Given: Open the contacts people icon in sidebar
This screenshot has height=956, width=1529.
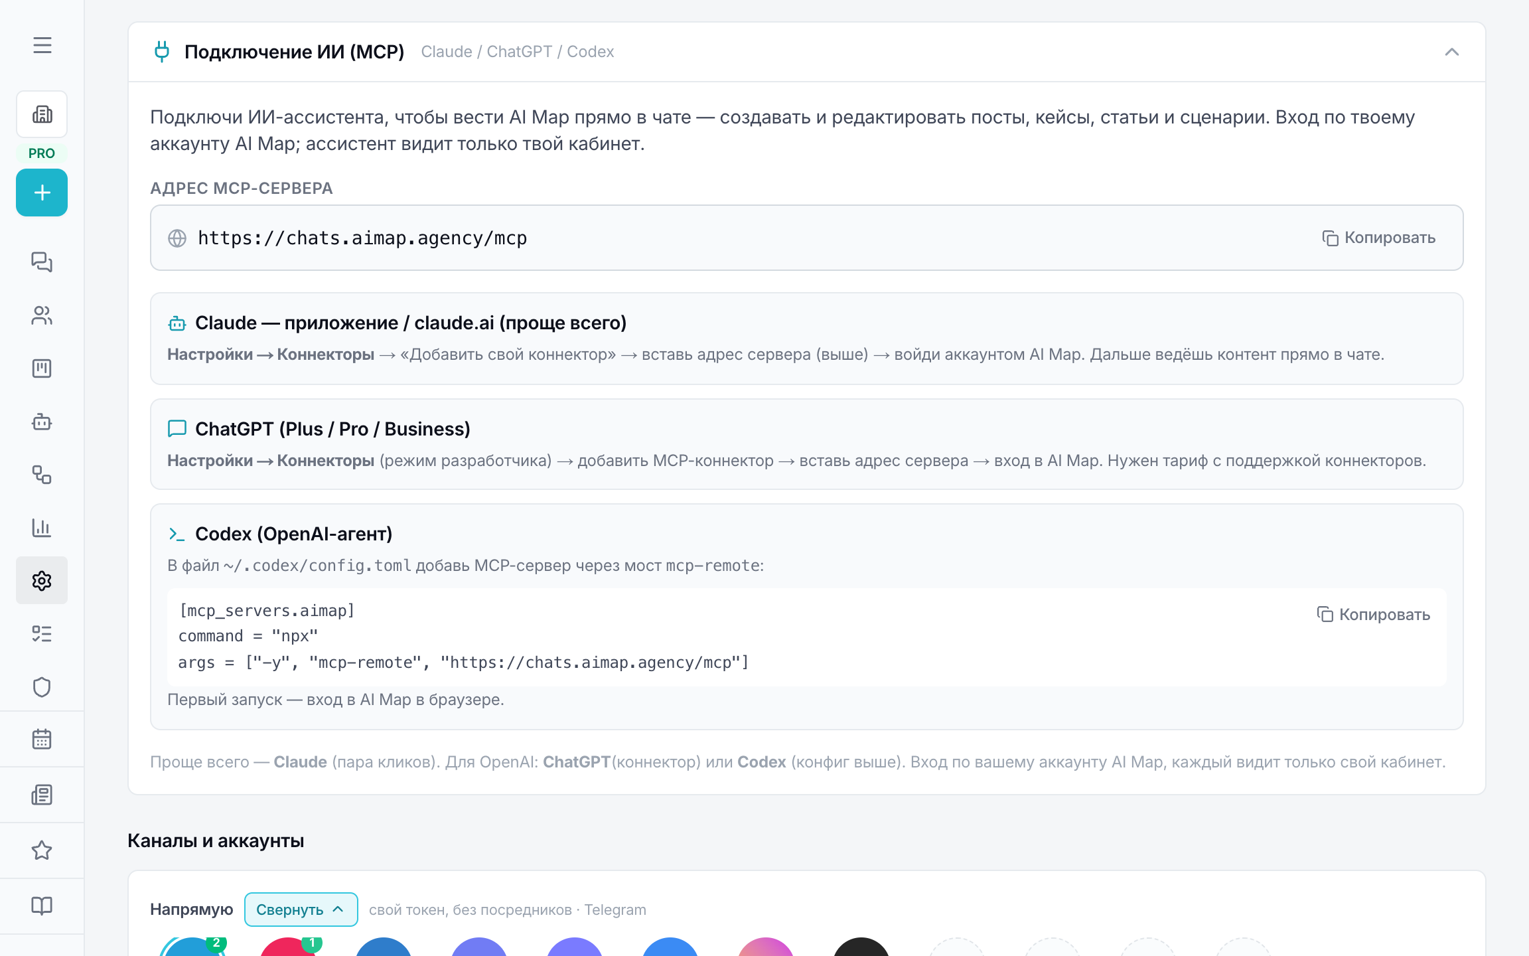Looking at the screenshot, I should [42, 315].
